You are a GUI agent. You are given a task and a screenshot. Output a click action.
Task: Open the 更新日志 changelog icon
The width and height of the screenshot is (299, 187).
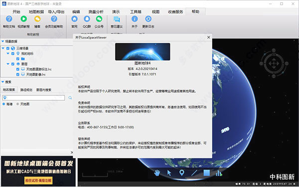(148, 19)
